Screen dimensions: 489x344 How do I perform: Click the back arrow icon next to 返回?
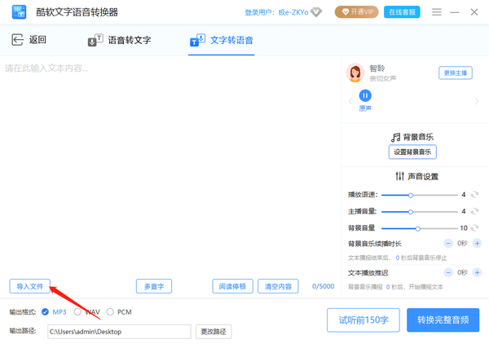point(17,40)
